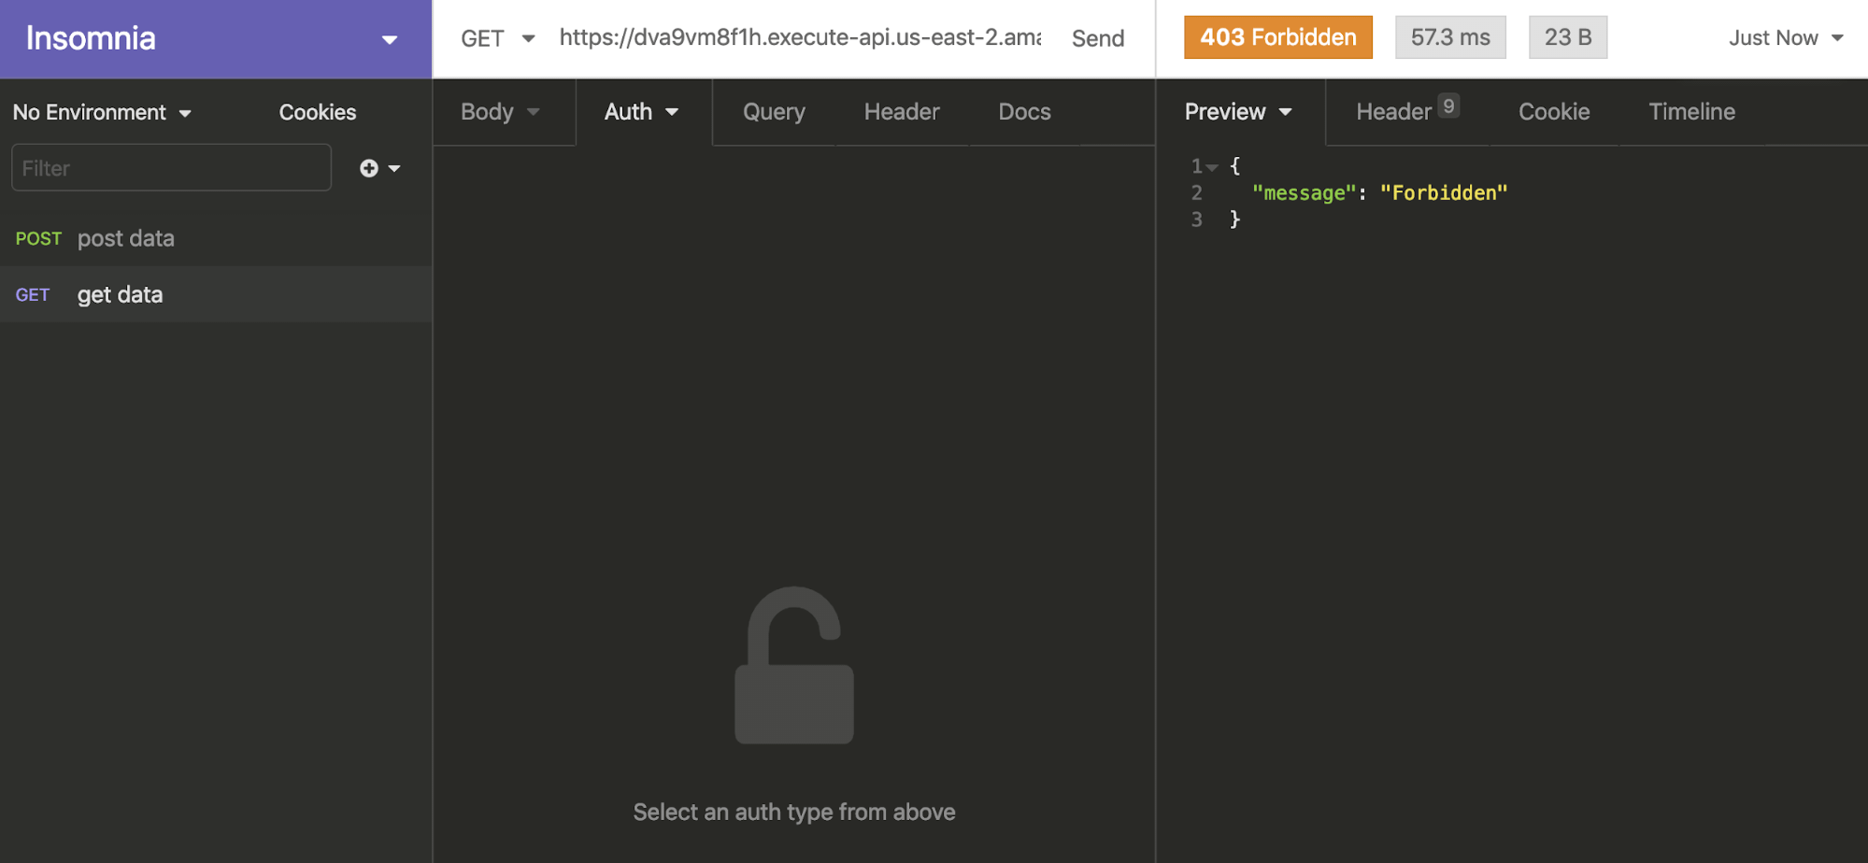Click the request URL field
1868x863 pixels.
[x=800, y=38]
